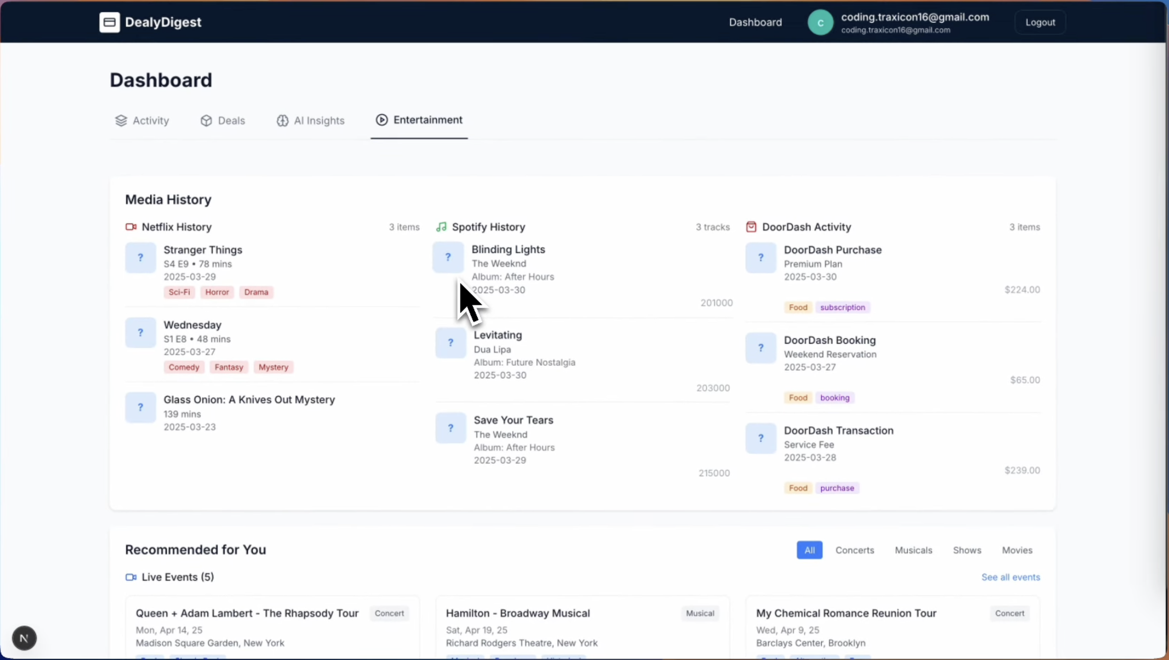Click the Netflix History camera icon
The image size is (1169, 660).
click(x=131, y=227)
